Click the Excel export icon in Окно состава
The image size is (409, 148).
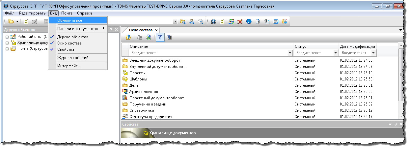pos(149,38)
